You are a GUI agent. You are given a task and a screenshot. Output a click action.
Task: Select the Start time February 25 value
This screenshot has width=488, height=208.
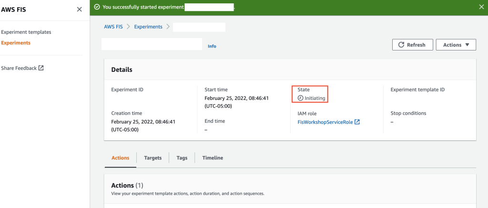pyautogui.click(x=236, y=102)
